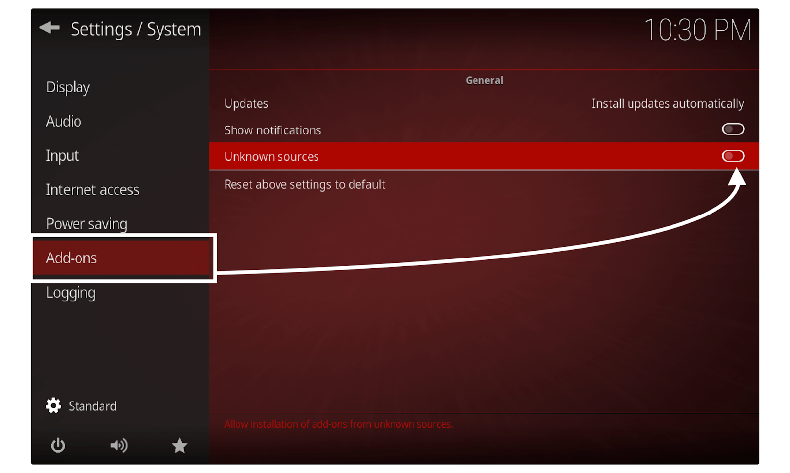Switch the Standard settings level
This screenshot has height=473, width=790.
coord(92,406)
